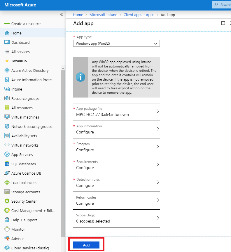Expand Scope (Tags) row
The image size is (231, 252).
(x=116, y=219)
